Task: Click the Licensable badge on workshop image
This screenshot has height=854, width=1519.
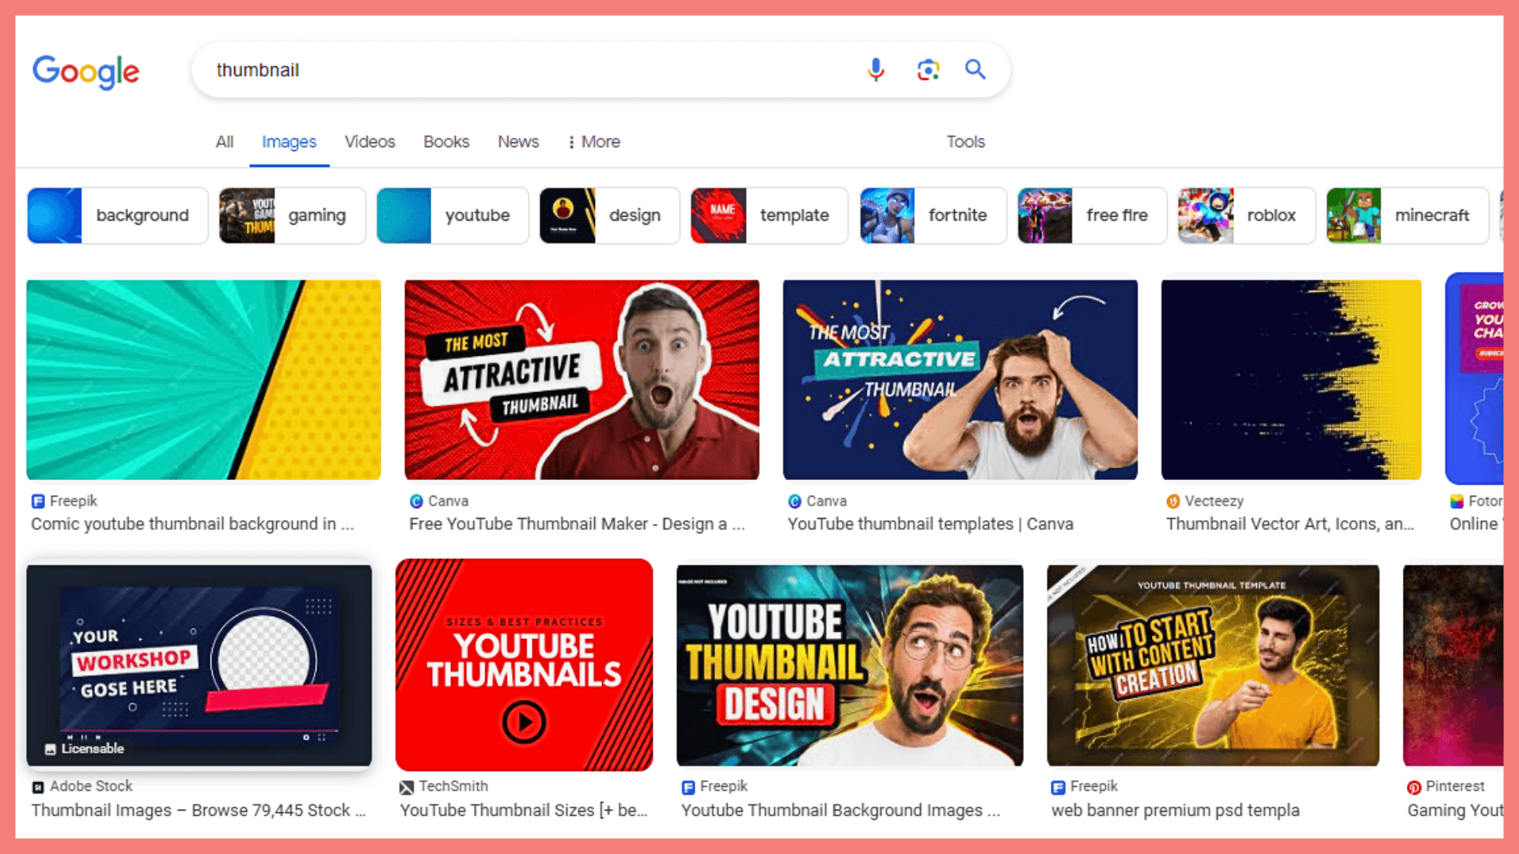Action: pyautogui.click(x=85, y=748)
